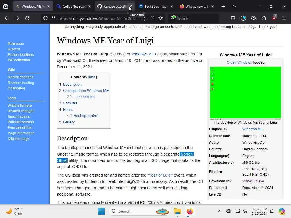
Task: Open Recent changes link
Action: pyautogui.click(x=20, y=77)
